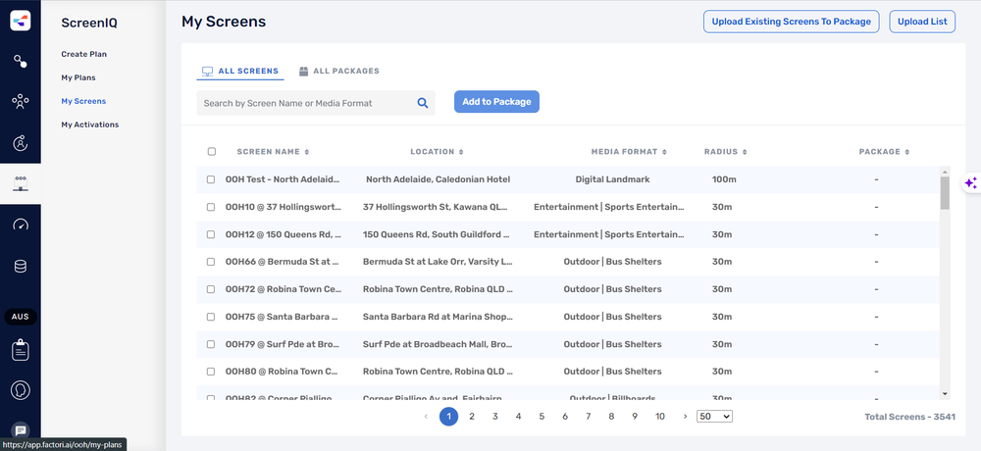Click the scrollbar down arrow in table
Screen dimensions: 981x451
point(945,394)
